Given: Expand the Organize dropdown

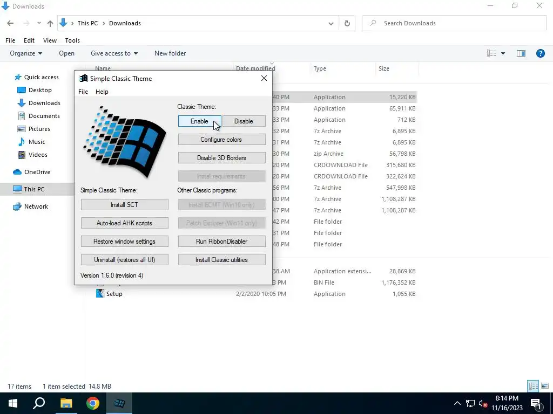Looking at the screenshot, I should pyautogui.click(x=26, y=53).
